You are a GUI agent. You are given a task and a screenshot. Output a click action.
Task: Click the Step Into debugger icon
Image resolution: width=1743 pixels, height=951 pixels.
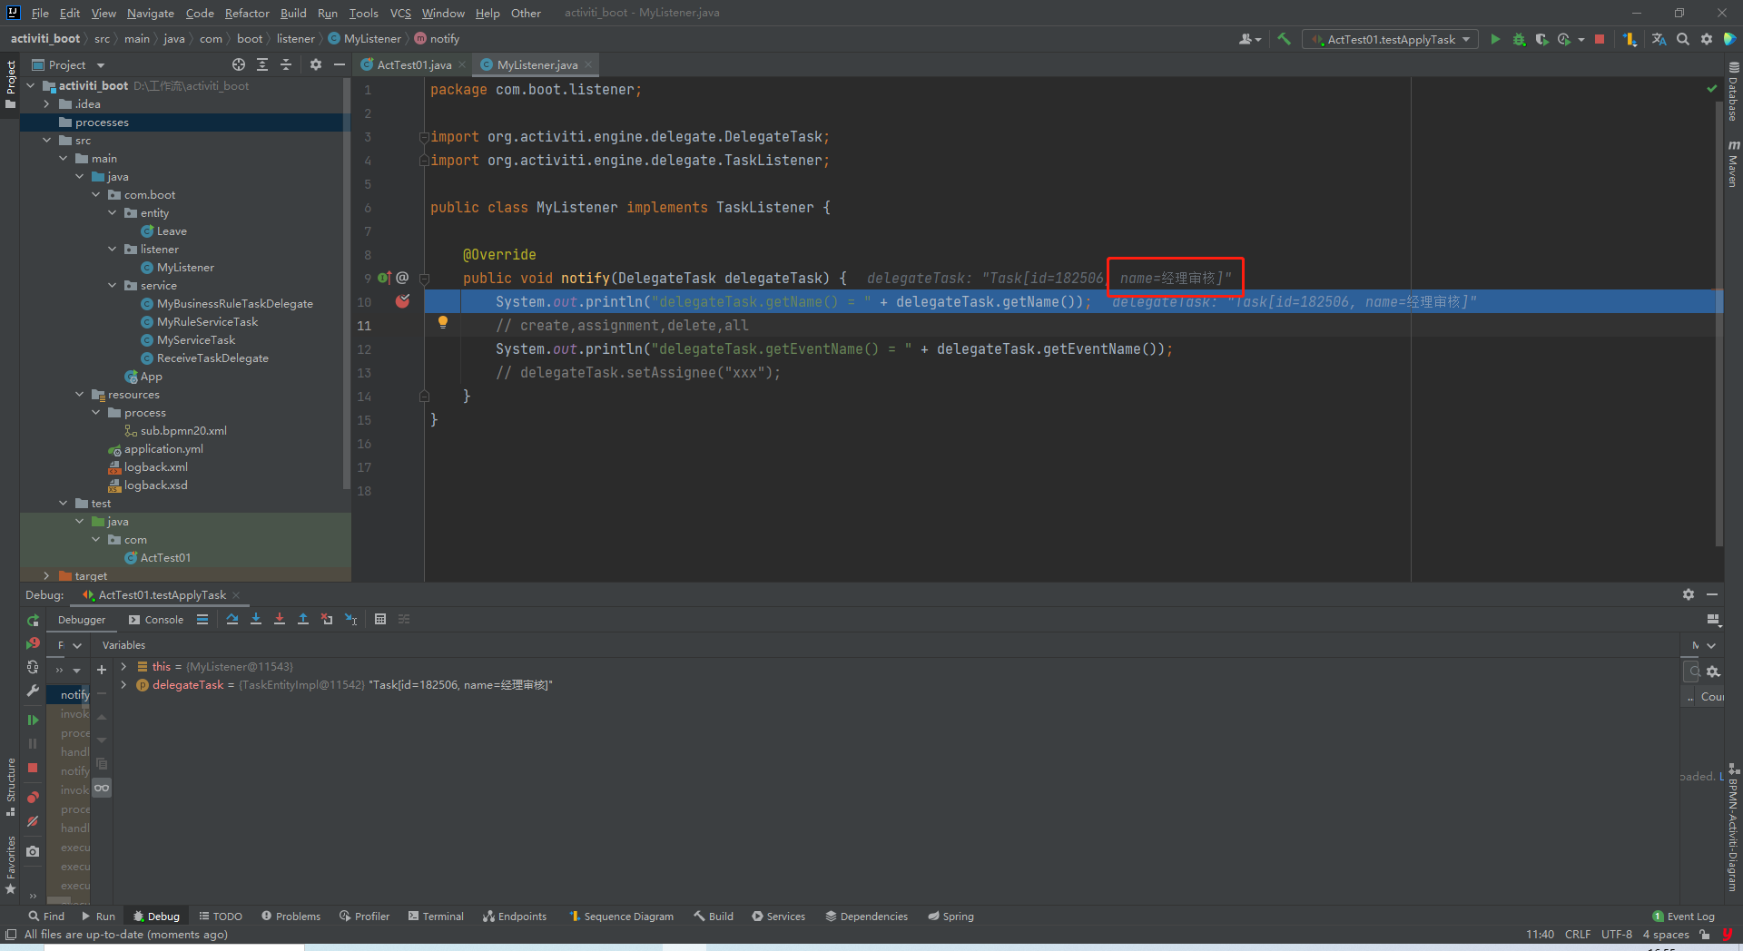point(256,619)
